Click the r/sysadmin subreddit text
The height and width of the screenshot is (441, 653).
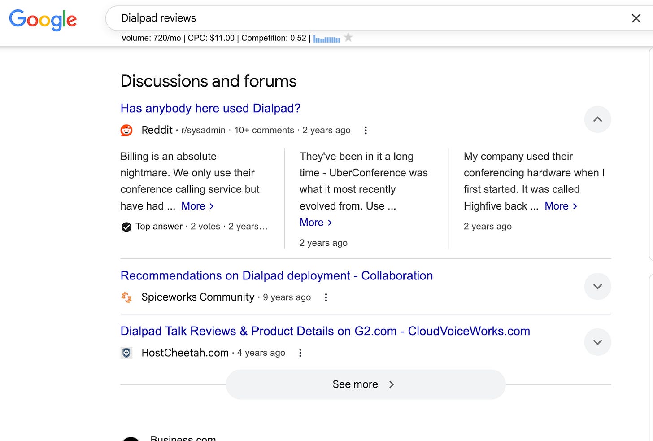coord(203,130)
